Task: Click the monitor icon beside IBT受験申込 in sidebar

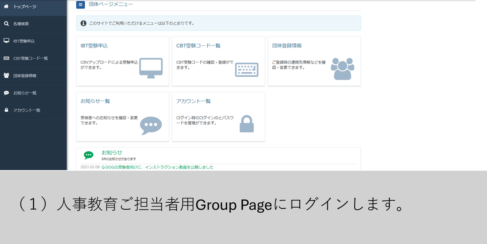Action: 6,41
